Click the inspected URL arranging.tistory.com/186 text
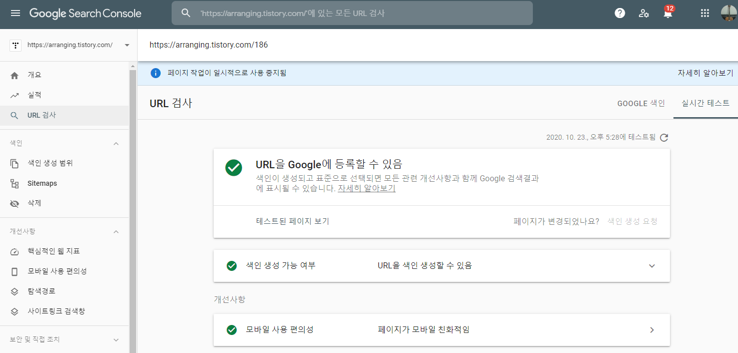This screenshot has width=738, height=353. [209, 45]
